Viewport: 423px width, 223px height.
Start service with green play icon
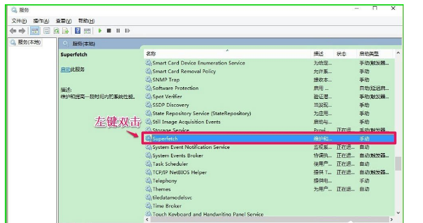click(x=100, y=31)
